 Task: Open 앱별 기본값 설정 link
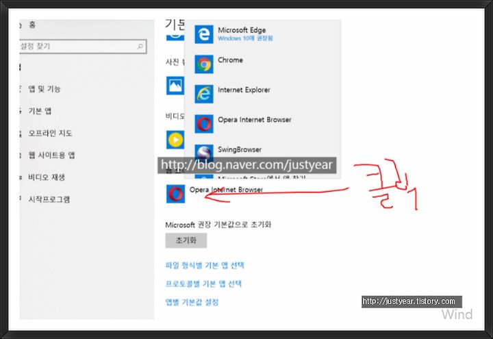coord(192,302)
